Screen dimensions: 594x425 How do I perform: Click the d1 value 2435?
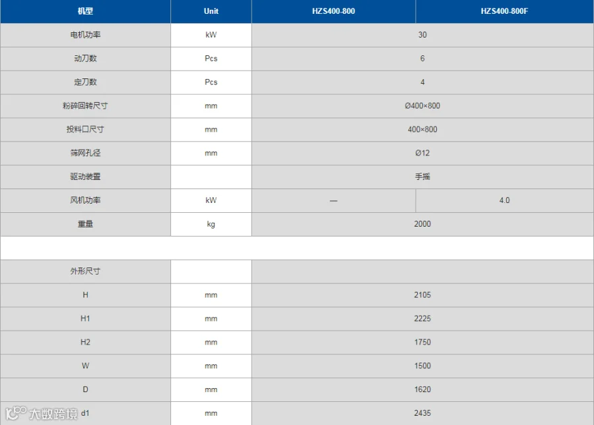422,413
